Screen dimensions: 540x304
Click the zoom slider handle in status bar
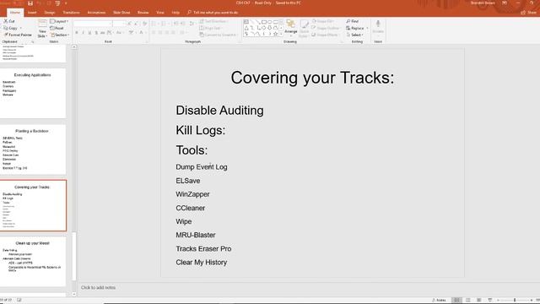tap(515, 300)
